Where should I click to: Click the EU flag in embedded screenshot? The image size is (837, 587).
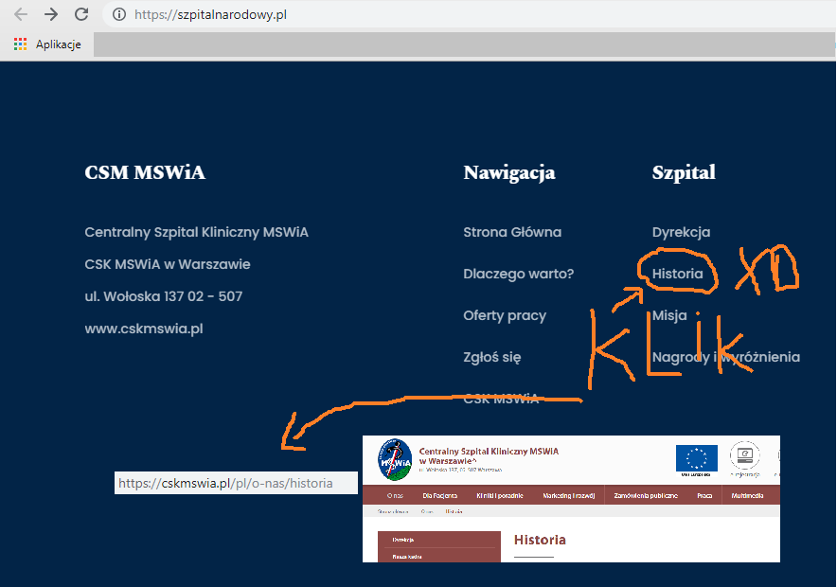click(696, 458)
